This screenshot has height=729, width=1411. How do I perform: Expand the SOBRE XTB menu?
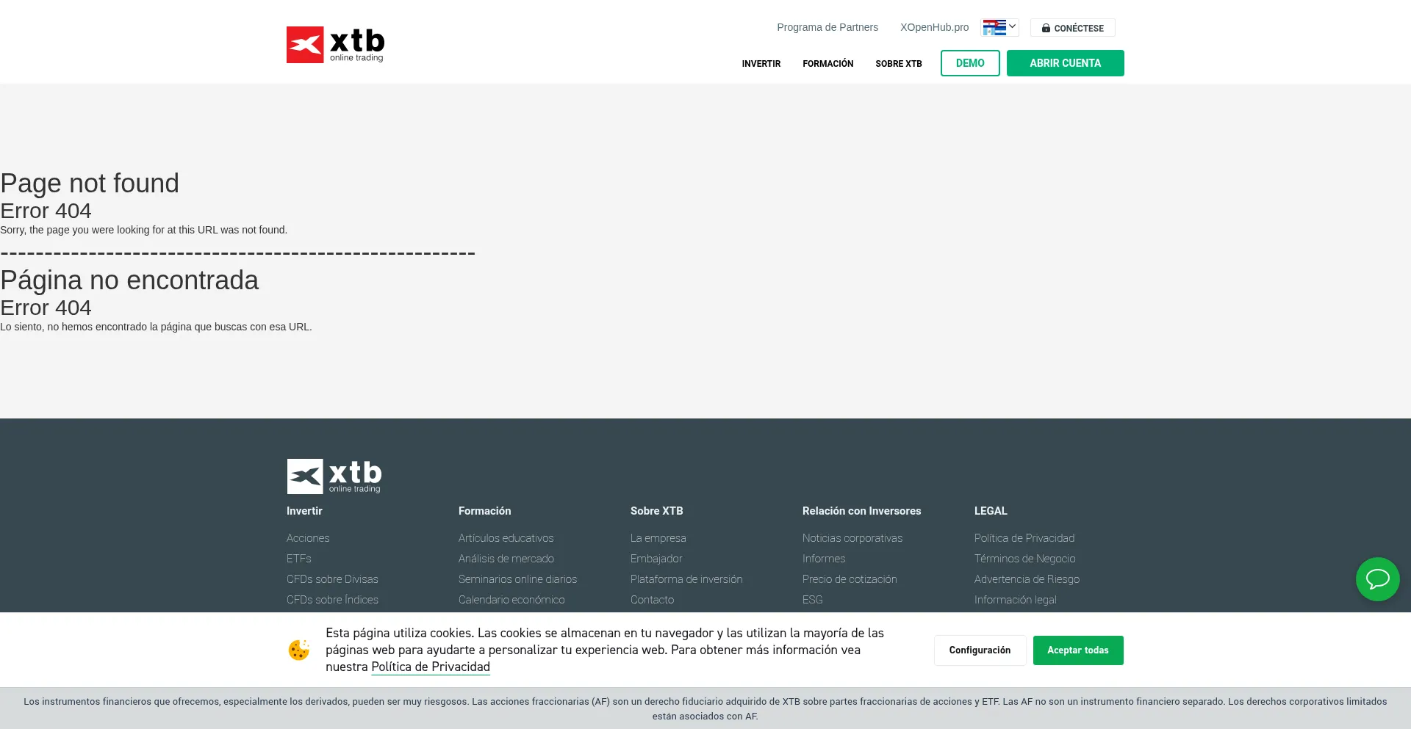click(898, 64)
